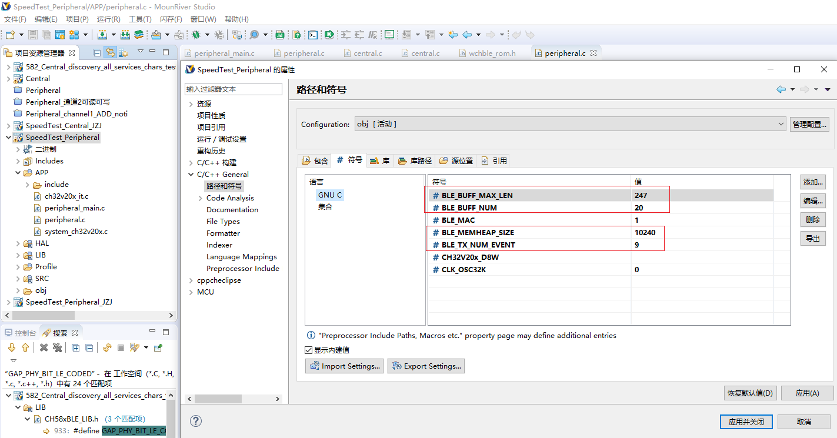Run the current search again icon
This screenshot has height=438, width=837.
pos(107,347)
